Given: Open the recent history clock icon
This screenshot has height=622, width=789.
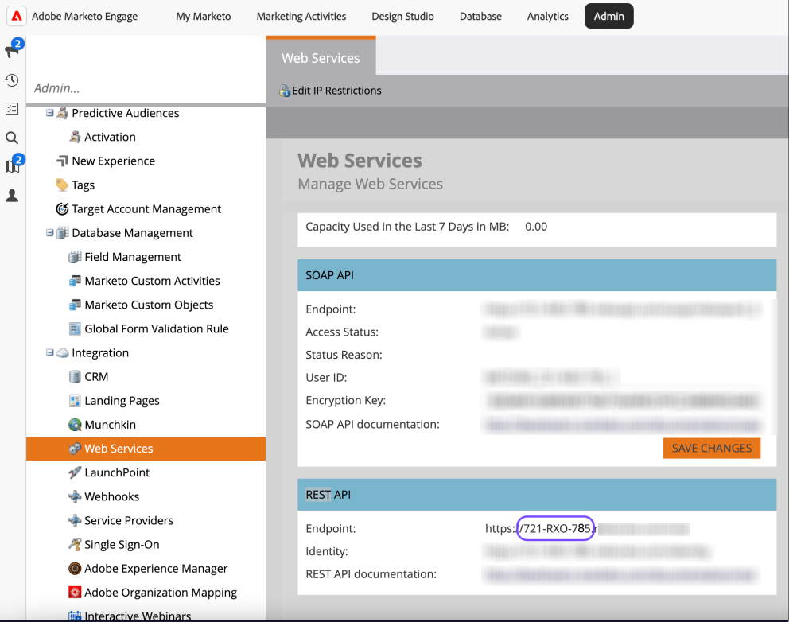Looking at the screenshot, I should click(x=12, y=80).
